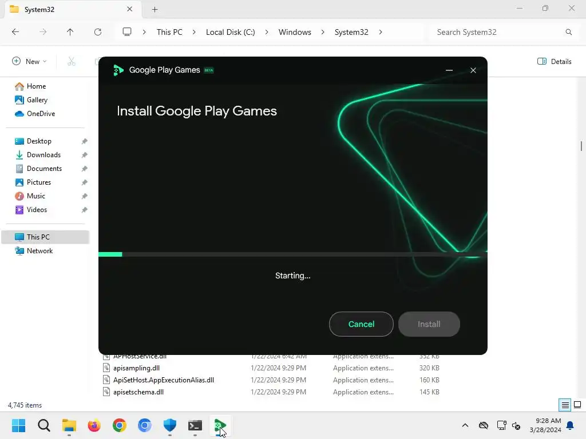Close the System32 tab
Screen dimensions: 586x439
click(x=130, y=9)
